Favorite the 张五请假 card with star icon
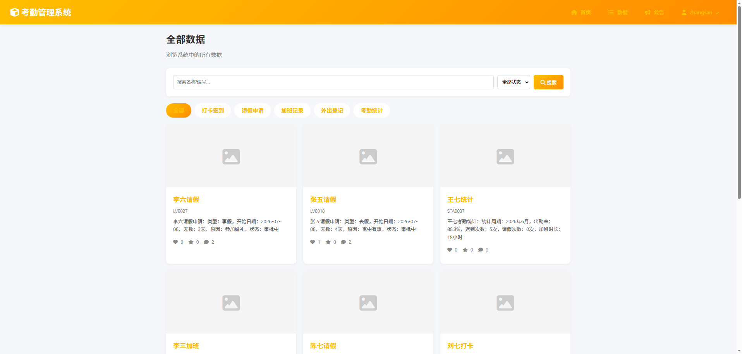The width and height of the screenshot is (742, 354). 328,242
